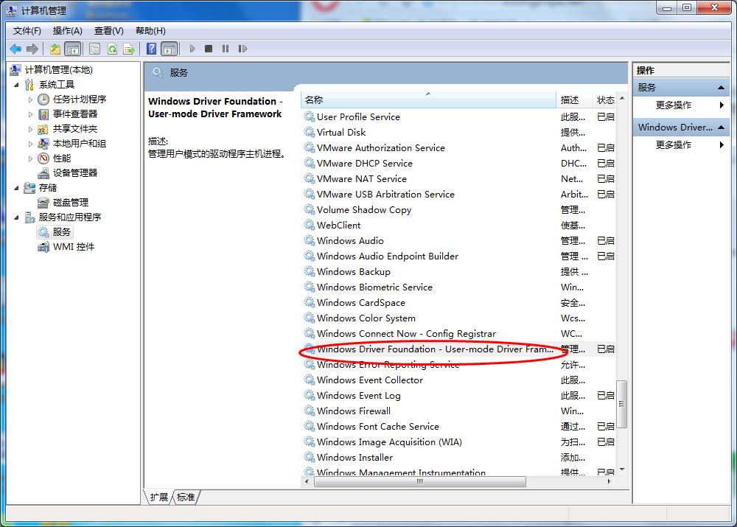Select 服务 node in left tree
Screen dimensions: 737x527
tap(62, 231)
